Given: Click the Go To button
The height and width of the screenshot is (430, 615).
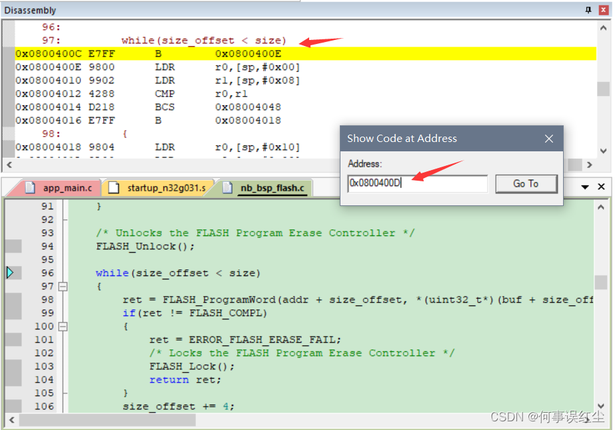Looking at the screenshot, I should 526,183.
